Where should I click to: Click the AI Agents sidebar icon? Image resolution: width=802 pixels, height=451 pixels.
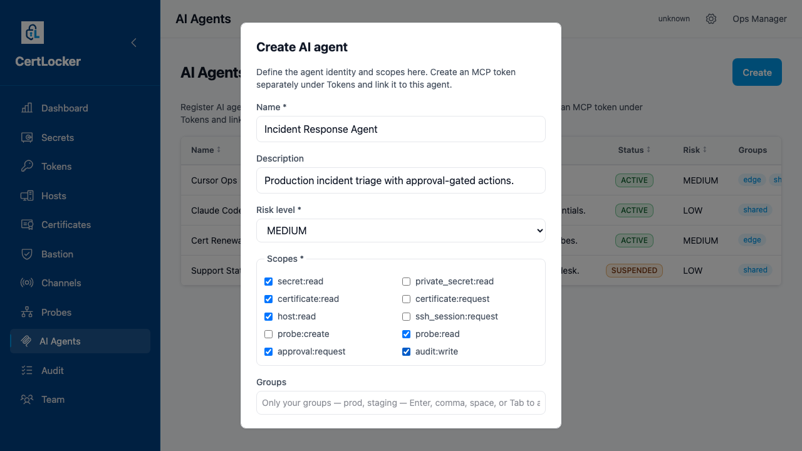pos(26,341)
